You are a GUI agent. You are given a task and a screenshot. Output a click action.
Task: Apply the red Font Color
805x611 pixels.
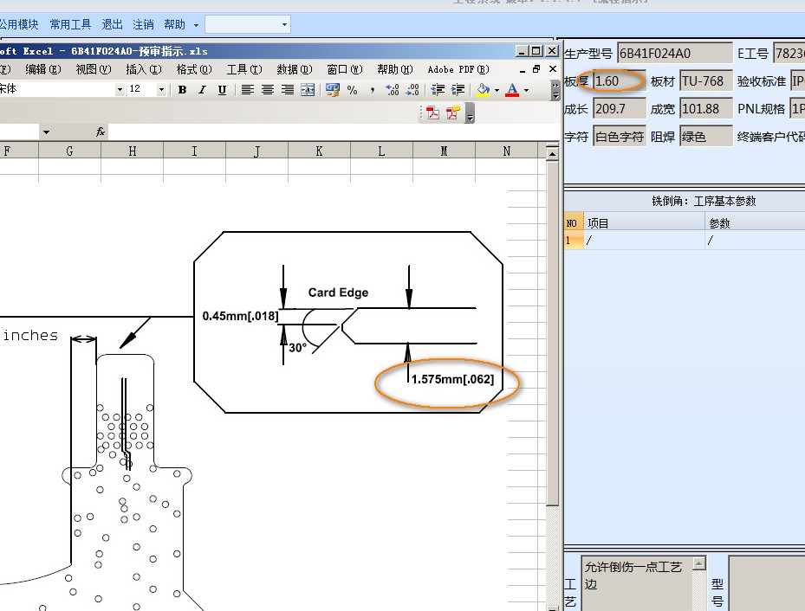[512, 90]
